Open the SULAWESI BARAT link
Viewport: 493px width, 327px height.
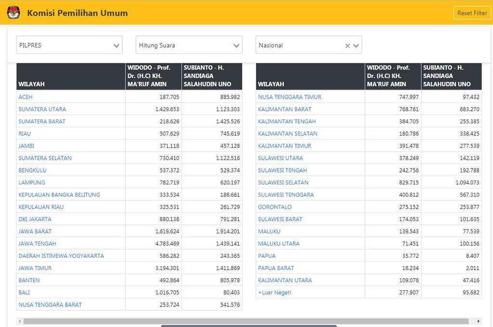point(280,219)
